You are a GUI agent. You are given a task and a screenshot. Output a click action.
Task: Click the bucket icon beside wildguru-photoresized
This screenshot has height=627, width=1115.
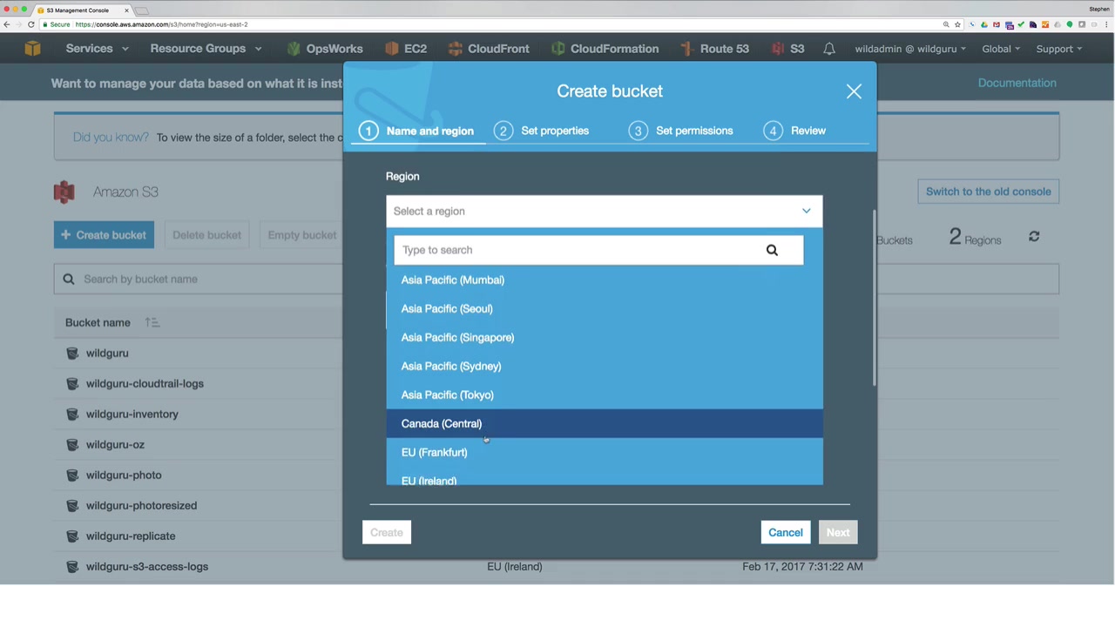[x=72, y=505]
